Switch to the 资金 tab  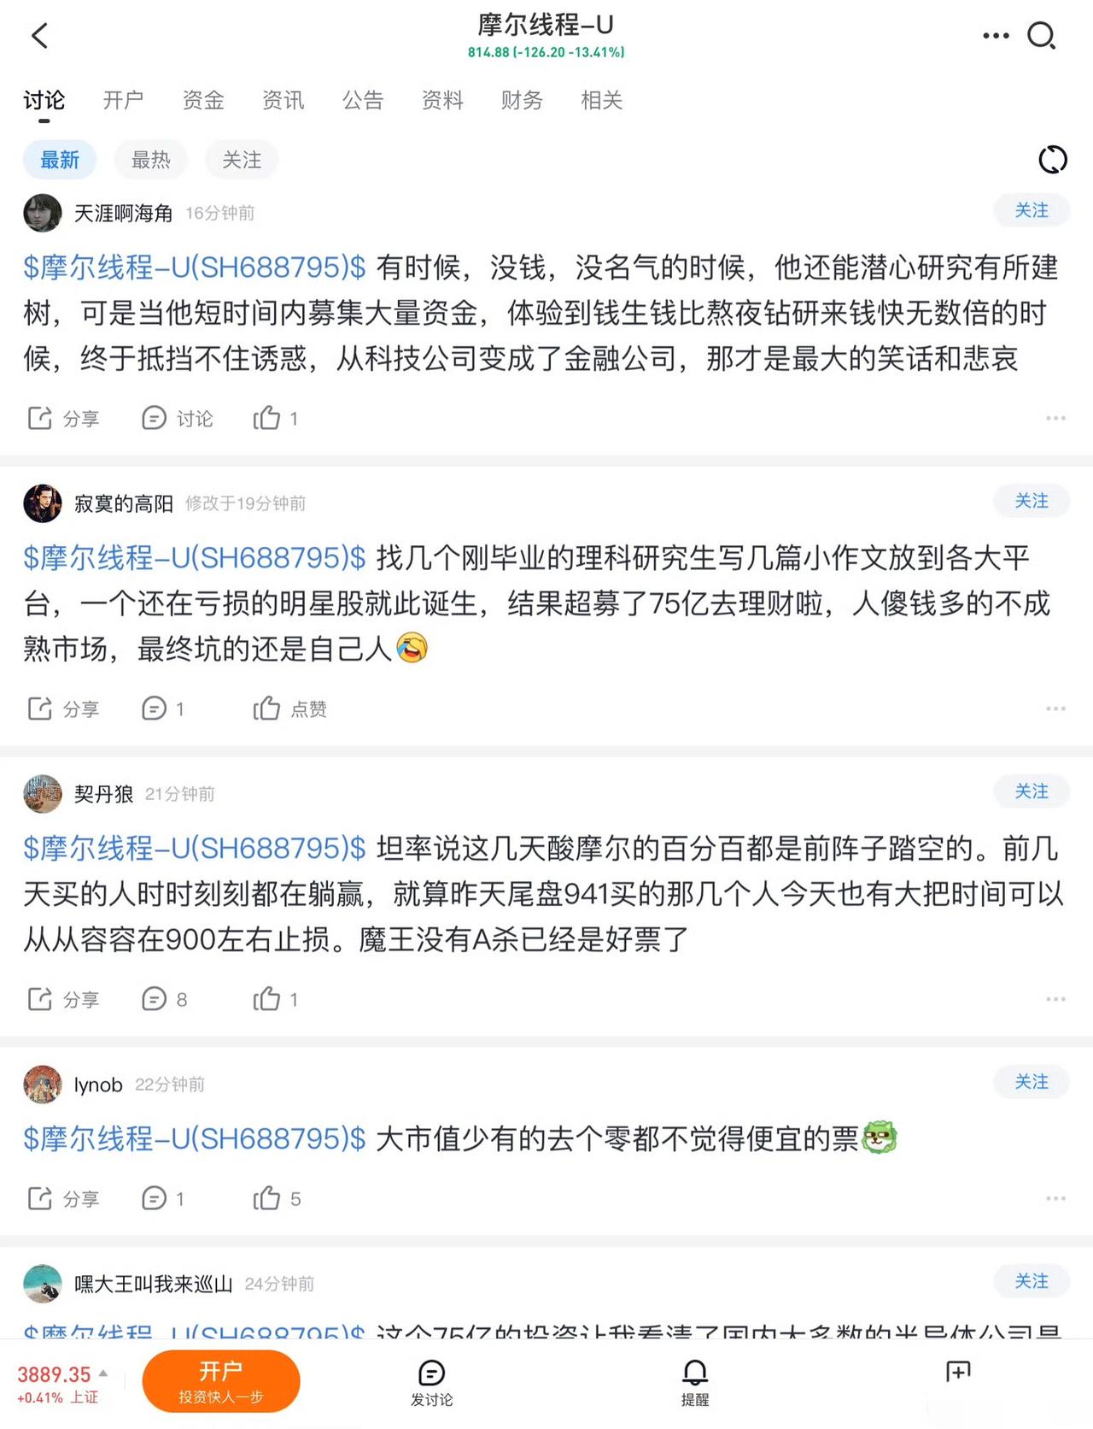(x=203, y=101)
